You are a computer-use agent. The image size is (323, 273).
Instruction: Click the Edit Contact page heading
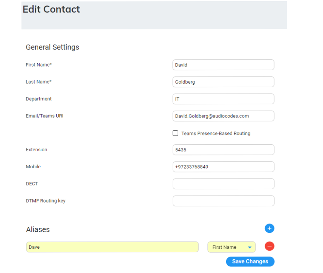click(51, 9)
